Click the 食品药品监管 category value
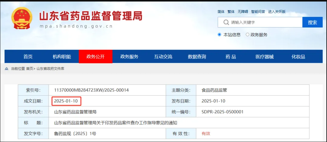This screenshot has width=327, height=142. click(214, 90)
